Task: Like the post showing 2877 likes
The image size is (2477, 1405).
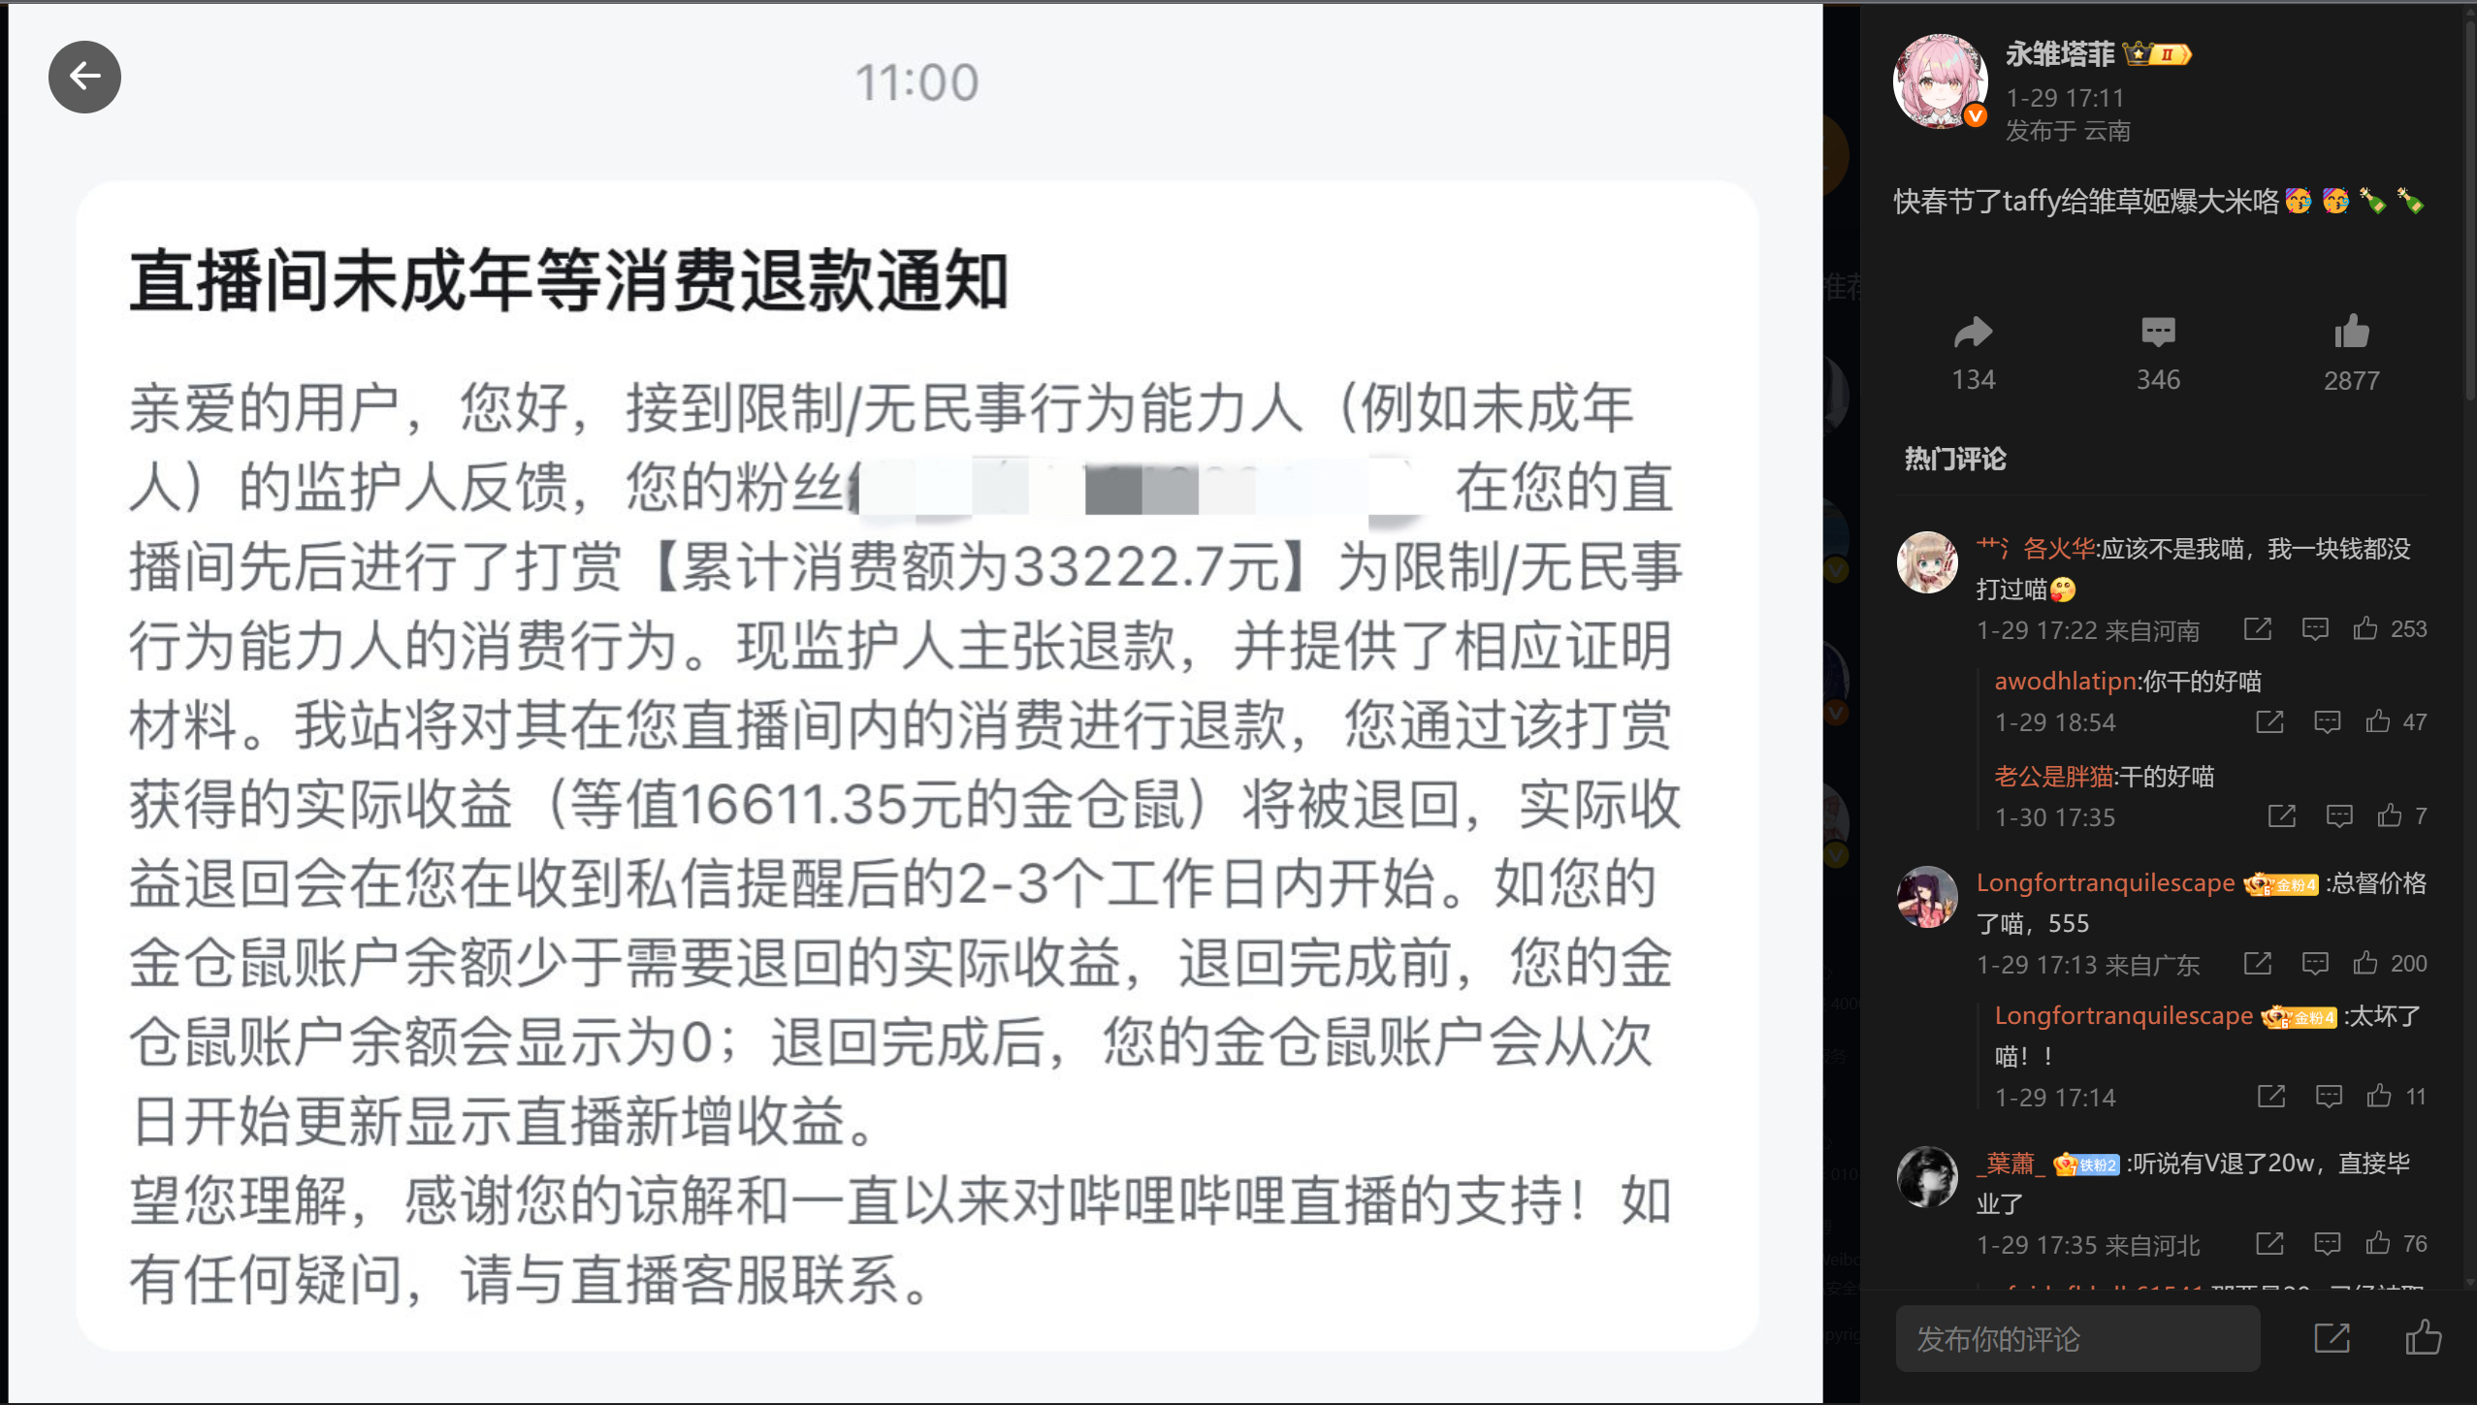Action: pos(2351,333)
